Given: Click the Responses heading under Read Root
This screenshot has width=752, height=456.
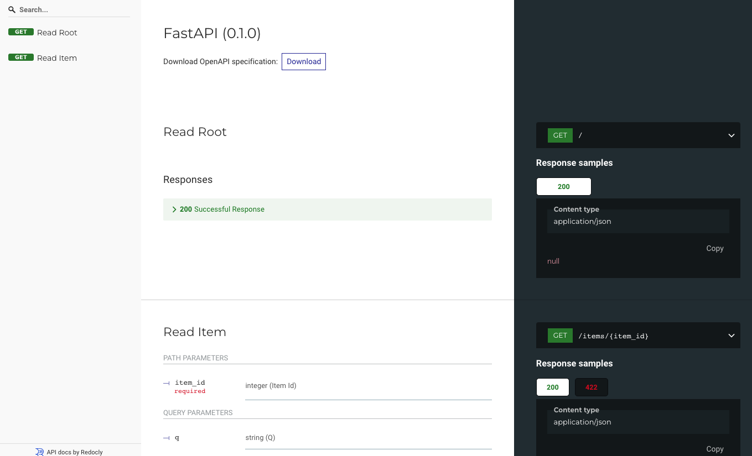Looking at the screenshot, I should 188,180.
